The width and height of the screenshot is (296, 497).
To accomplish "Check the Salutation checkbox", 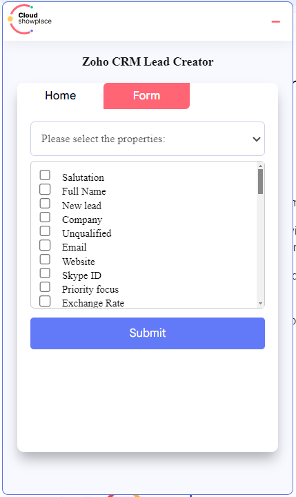I will point(45,175).
